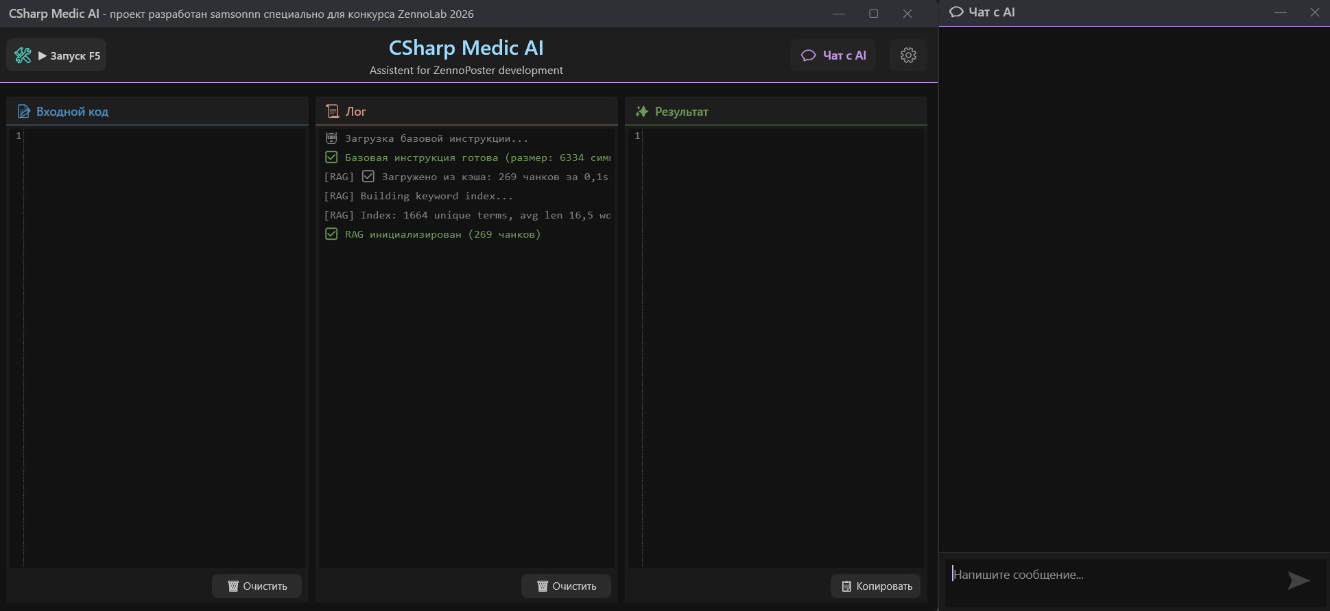Click the Лог scroll icon
Image resolution: width=1330 pixels, height=611 pixels.
[333, 111]
